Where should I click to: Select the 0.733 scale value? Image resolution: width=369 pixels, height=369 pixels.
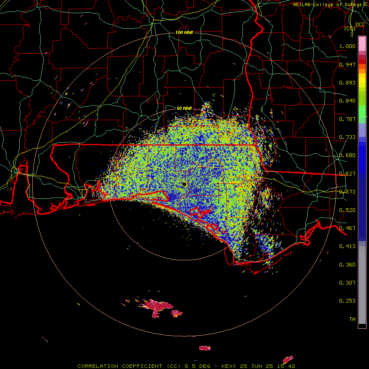(x=347, y=137)
